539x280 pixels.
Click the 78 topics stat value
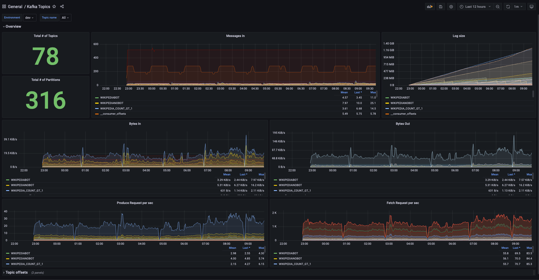[x=46, y=56]
